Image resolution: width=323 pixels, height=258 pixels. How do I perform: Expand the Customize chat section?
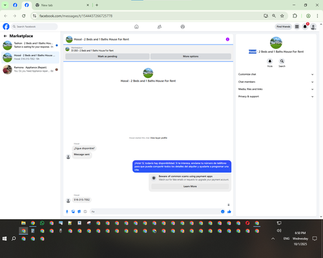pyautogui.click(x=276, y=74)
